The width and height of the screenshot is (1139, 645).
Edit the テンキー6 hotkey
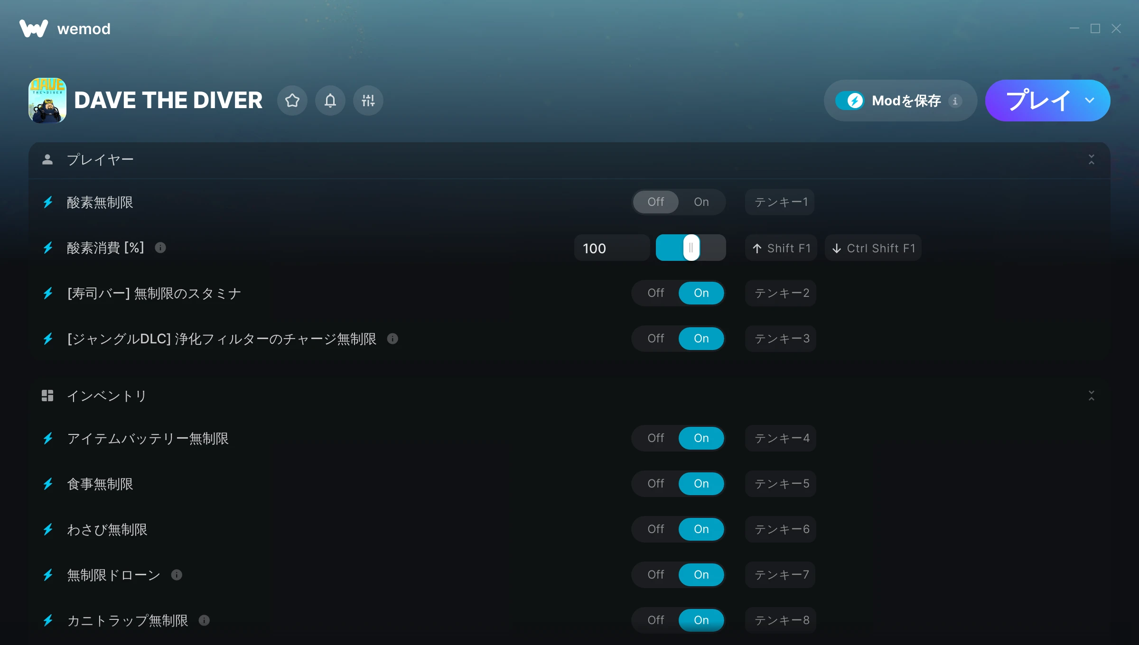(781, 529)
